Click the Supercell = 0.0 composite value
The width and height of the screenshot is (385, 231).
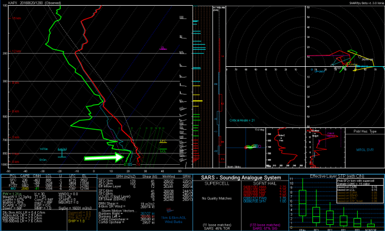pos(79,213)
